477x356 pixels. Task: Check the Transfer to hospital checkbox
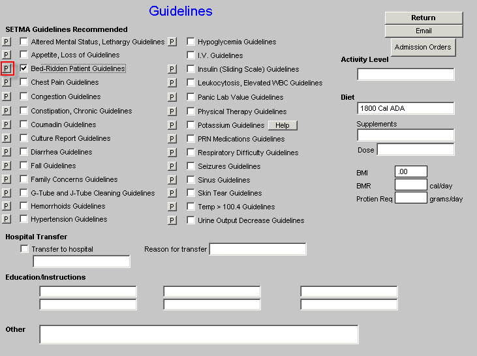(x=24, y=248)
